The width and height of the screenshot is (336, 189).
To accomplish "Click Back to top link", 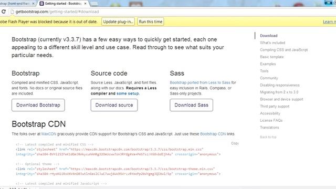I will pos(268,137).
